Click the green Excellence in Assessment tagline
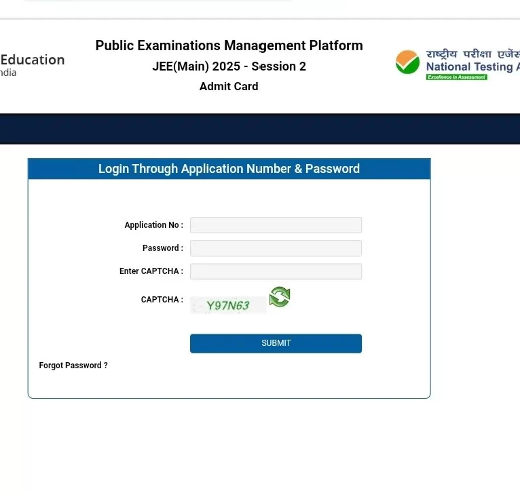This screenshot has width=520, height=493. click(456, 77)
